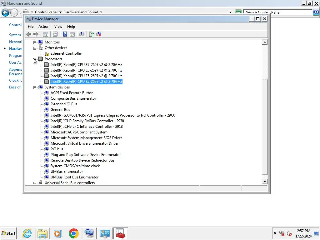Click the address bar refresh button
The height and width of the screenshot is (240, 320).
pyautogui.click(x=238, y=12)
